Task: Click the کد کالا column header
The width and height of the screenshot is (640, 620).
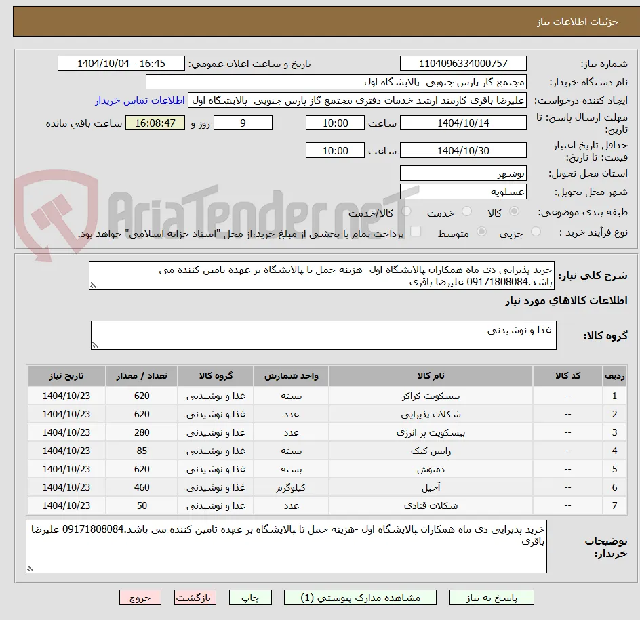Action: (567, 375)
